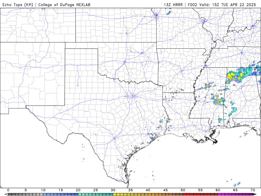The width and height of the screenshot is (261, 196).
Task: Click the "30" color scale label
Action: point(113,190)
